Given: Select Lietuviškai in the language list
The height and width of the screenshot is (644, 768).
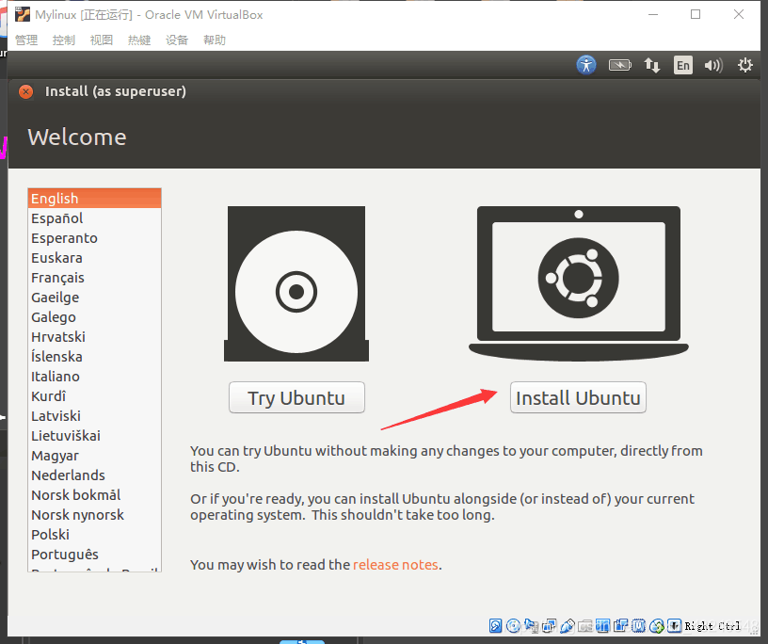Looking at the screenshot, I should (94, 436).
